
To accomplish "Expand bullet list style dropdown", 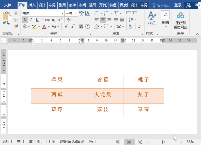I will [x=101, y=13].
